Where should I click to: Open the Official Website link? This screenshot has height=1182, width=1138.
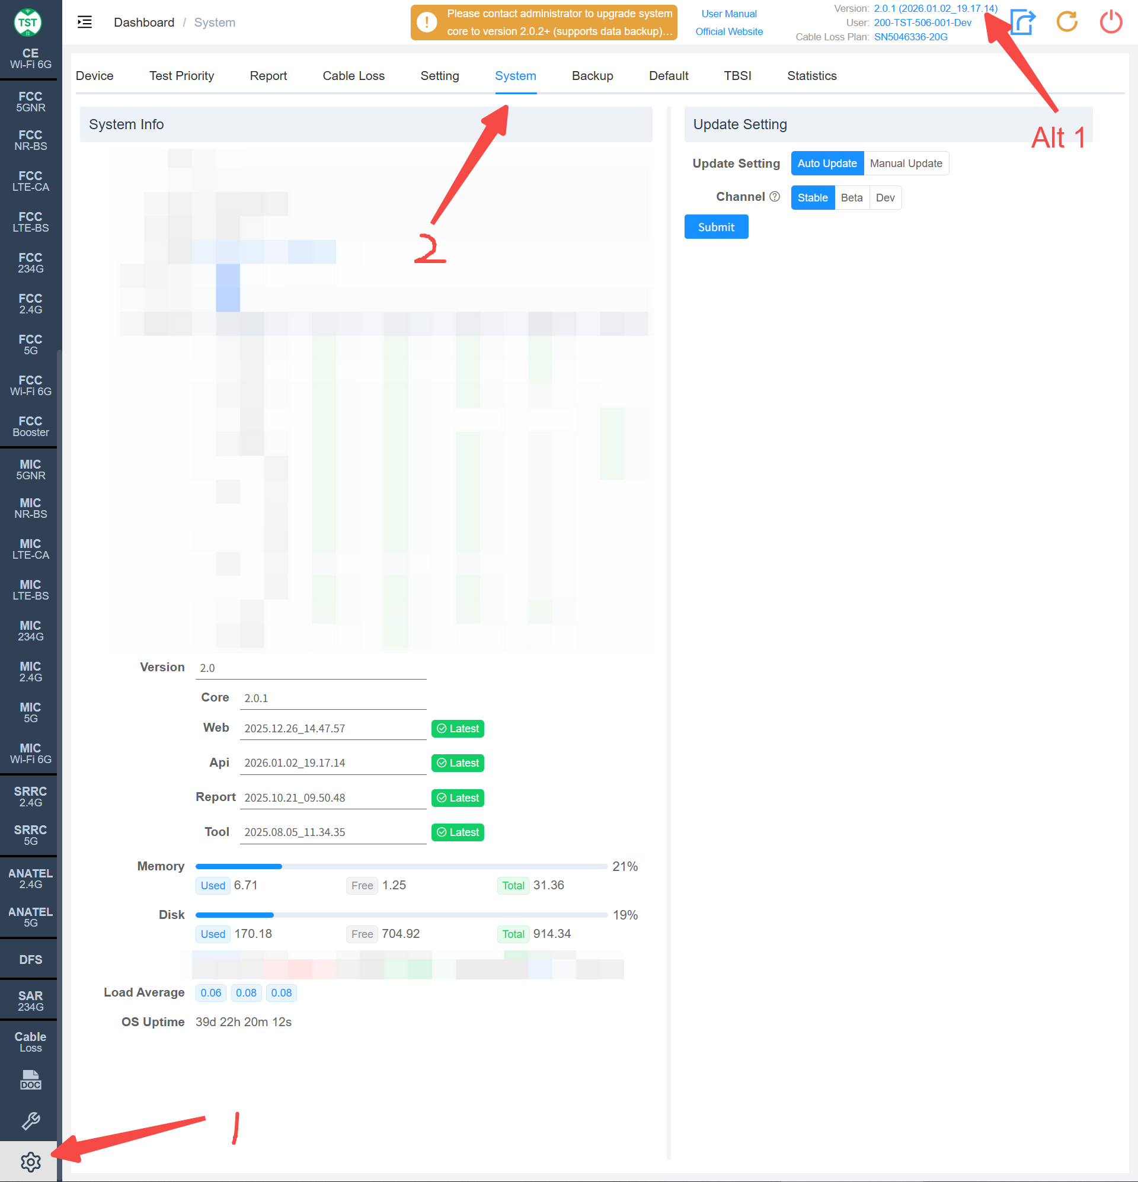click(x=728, y=31)
